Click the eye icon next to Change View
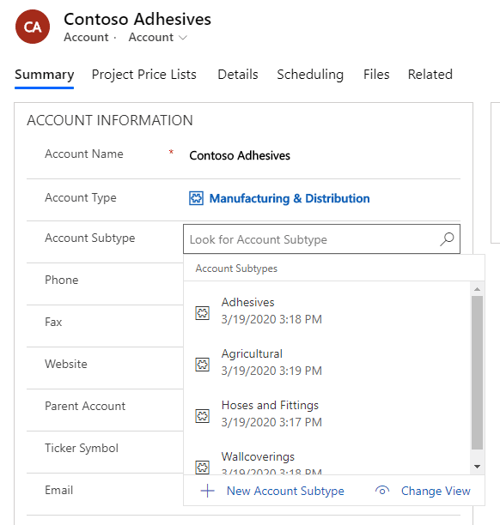The width and height of the screenshot is (500, 525). (x=382, y=491)
